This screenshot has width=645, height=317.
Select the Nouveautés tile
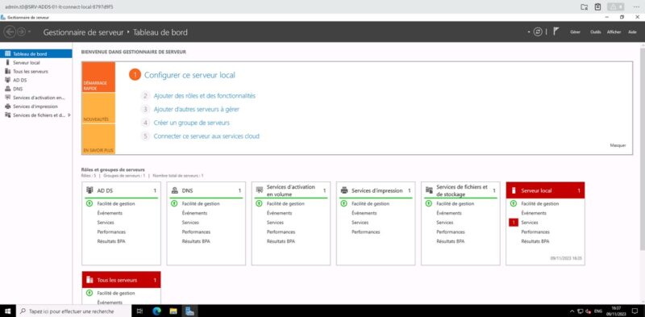pyautogui.click(x=98, y=108)
